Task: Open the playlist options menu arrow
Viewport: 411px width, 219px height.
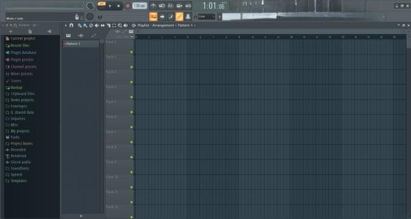Action: point(66,25)
